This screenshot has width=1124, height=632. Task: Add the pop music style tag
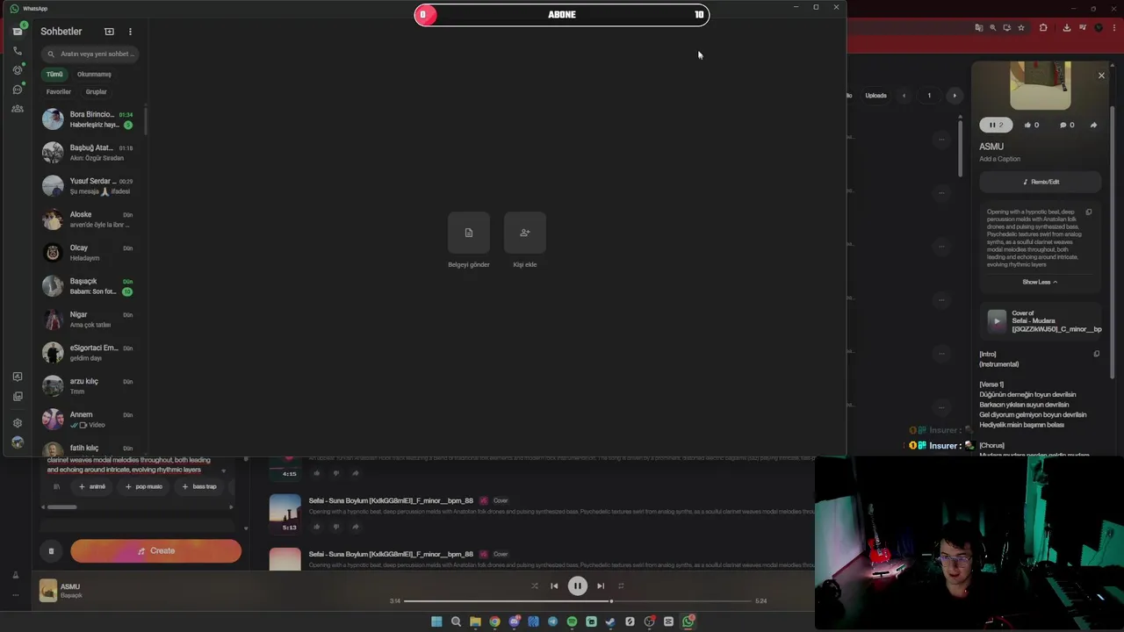[x=144, y=486]
